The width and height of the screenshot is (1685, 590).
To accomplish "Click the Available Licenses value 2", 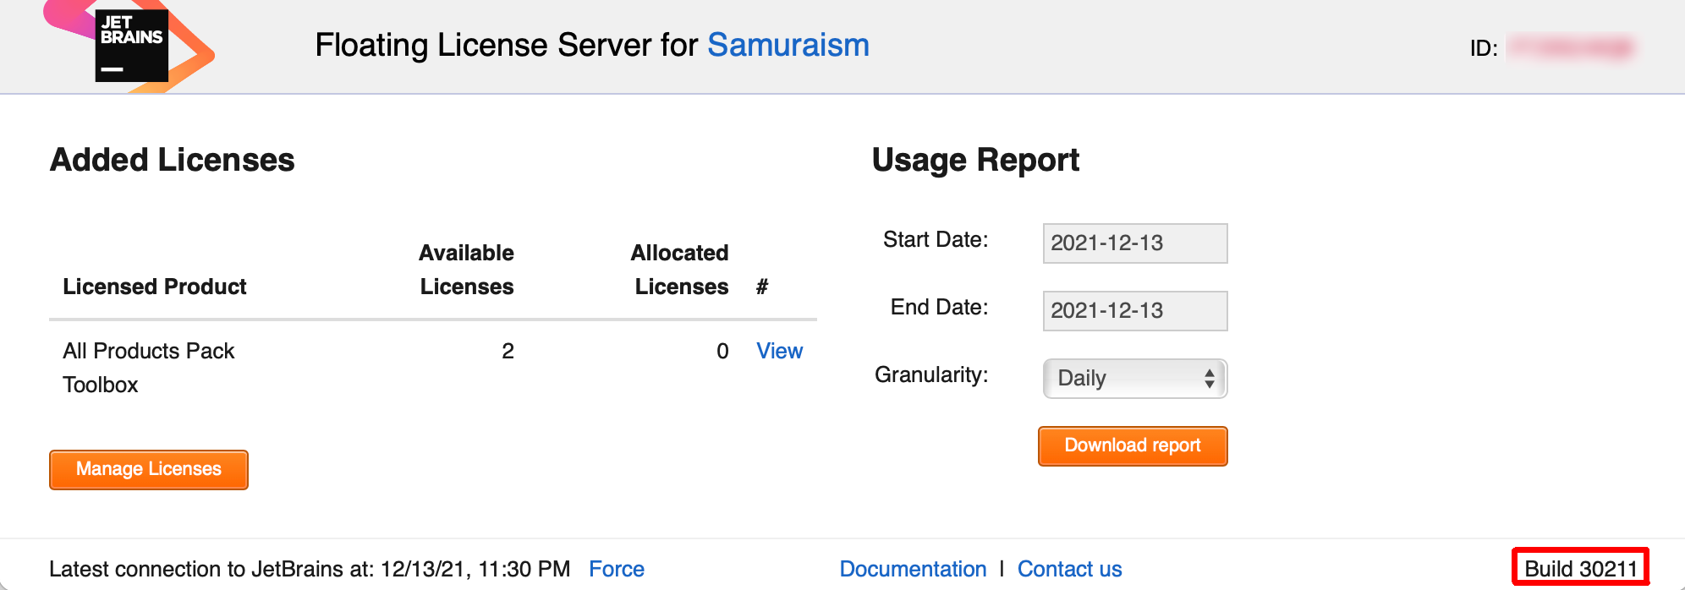I will (x=508, y=351).
